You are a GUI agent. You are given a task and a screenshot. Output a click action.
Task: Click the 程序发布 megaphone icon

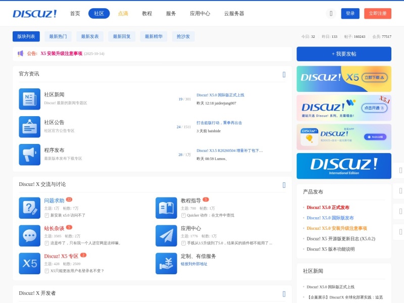30,155
